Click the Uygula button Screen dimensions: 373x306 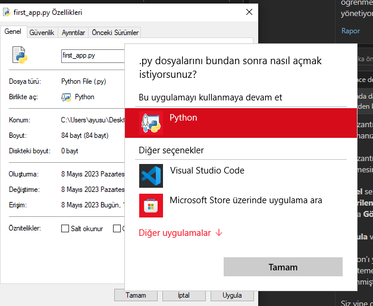coord(232,295)
